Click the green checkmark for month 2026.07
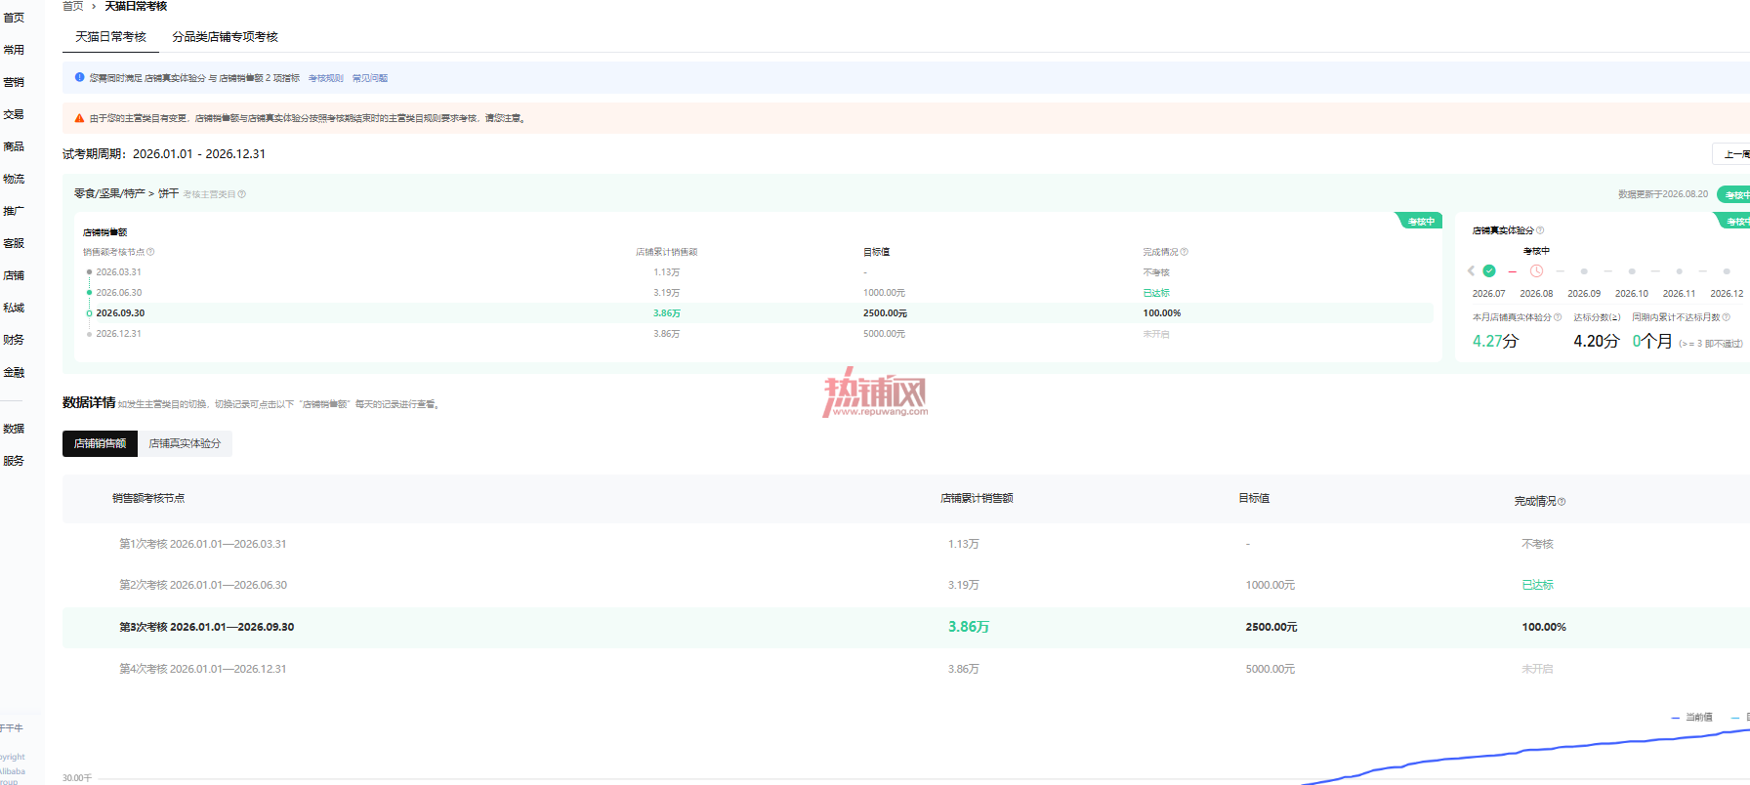The height and width of the screenshot is (785, 1750). coord(1489,271)
